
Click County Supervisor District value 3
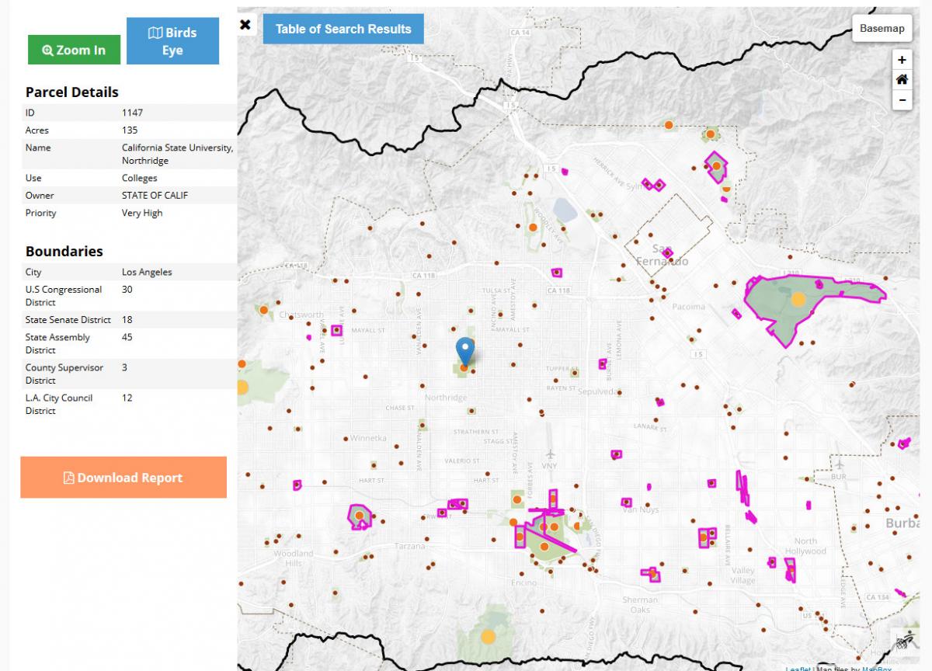pyautogui.click(x=124, y=367)
